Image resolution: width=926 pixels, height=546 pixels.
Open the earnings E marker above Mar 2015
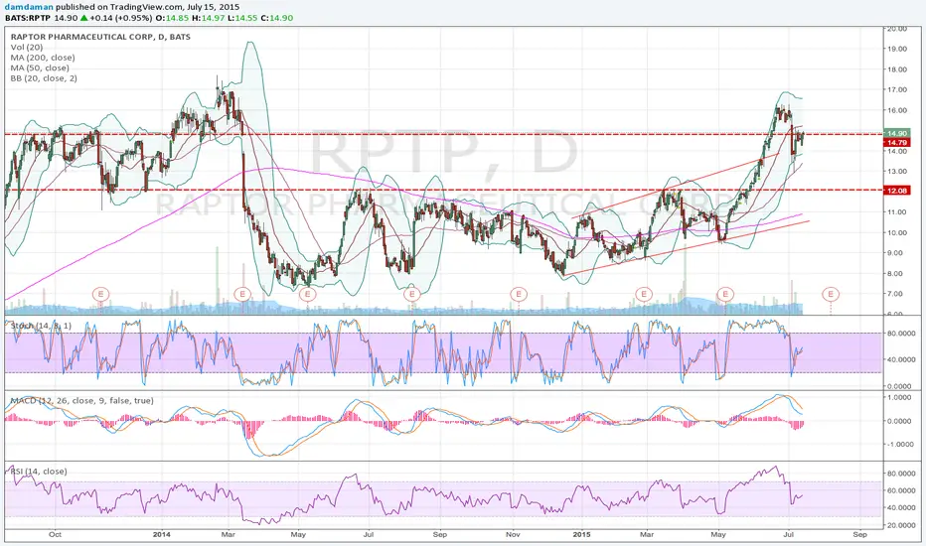(644, 294)
